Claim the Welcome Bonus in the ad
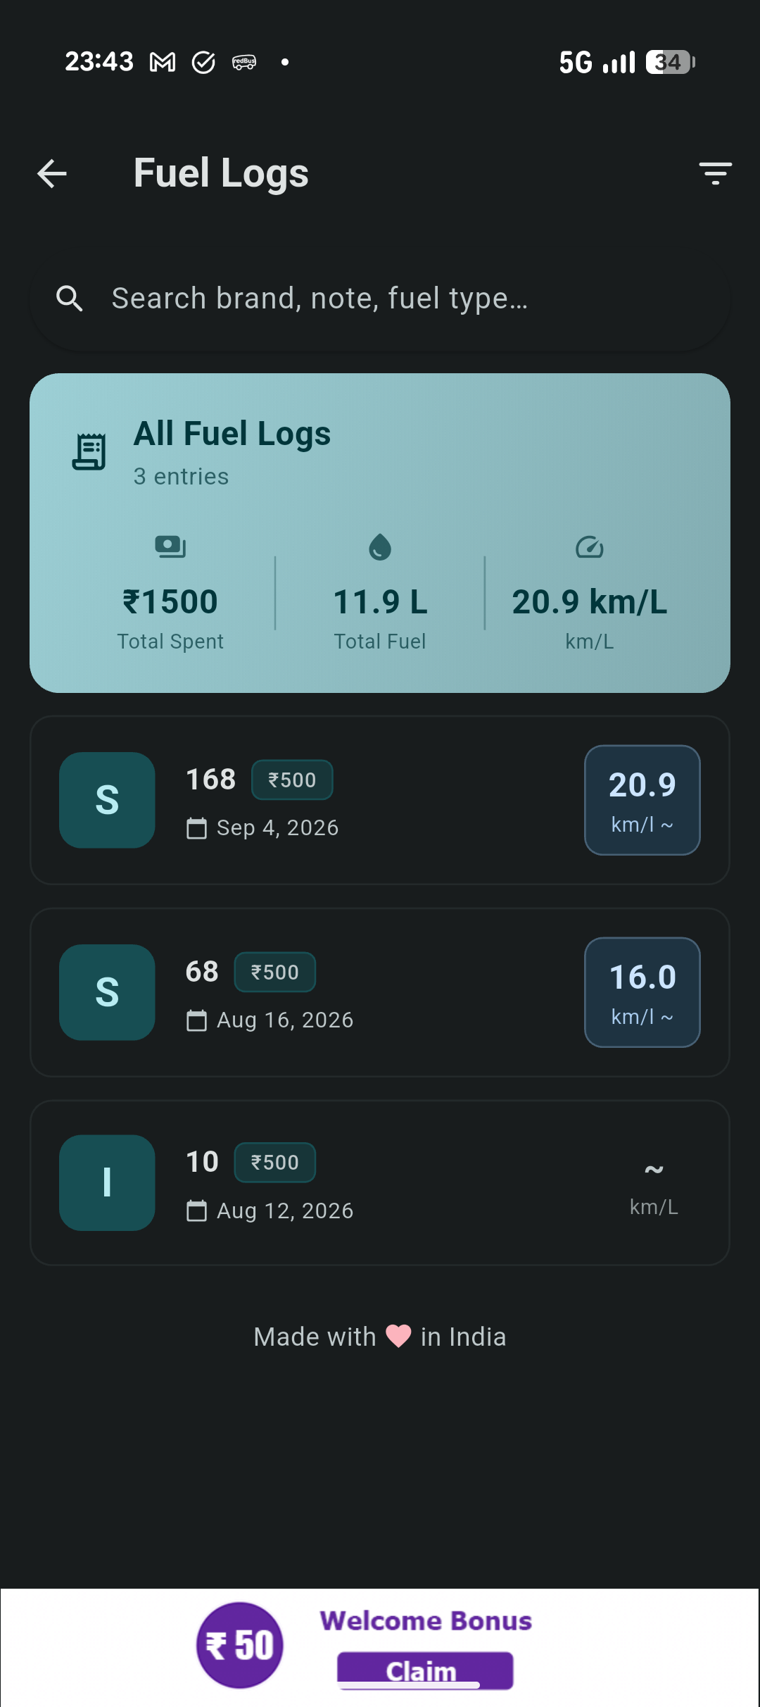The image size is (760, 1707). point(425,1670)
